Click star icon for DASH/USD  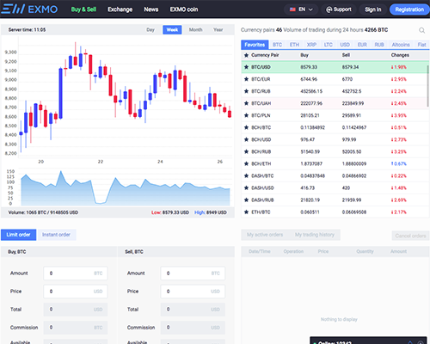coord(246,187)
